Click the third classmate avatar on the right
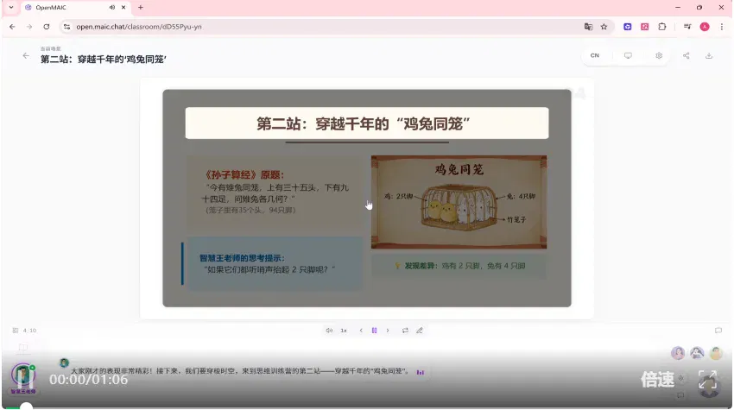734x410 pixels. point(716,353)
